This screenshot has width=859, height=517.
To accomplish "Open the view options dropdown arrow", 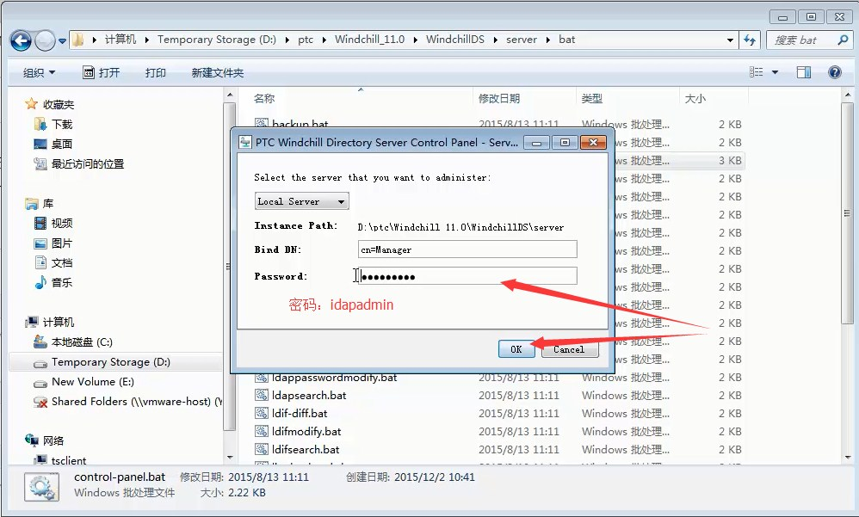I will [x=775, y=71].
